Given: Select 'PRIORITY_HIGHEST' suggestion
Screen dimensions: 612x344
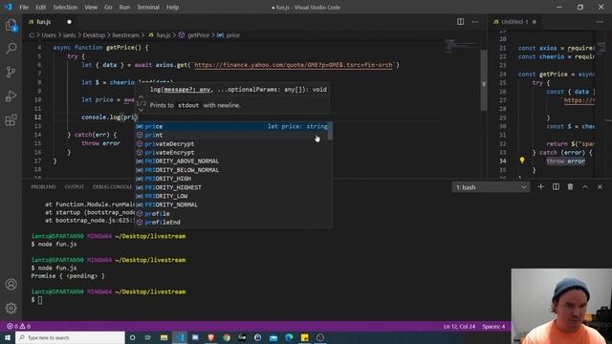Looking at the screenshot, I should coord(233,187).
